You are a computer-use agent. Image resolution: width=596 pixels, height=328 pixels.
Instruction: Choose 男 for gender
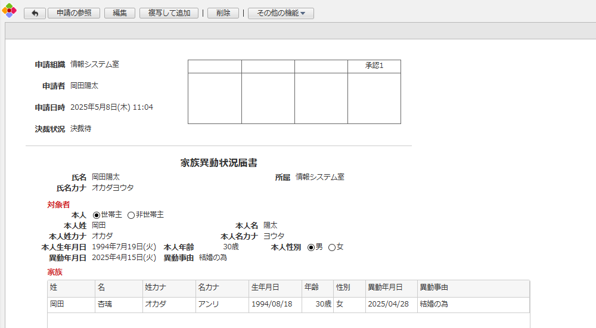311,247
